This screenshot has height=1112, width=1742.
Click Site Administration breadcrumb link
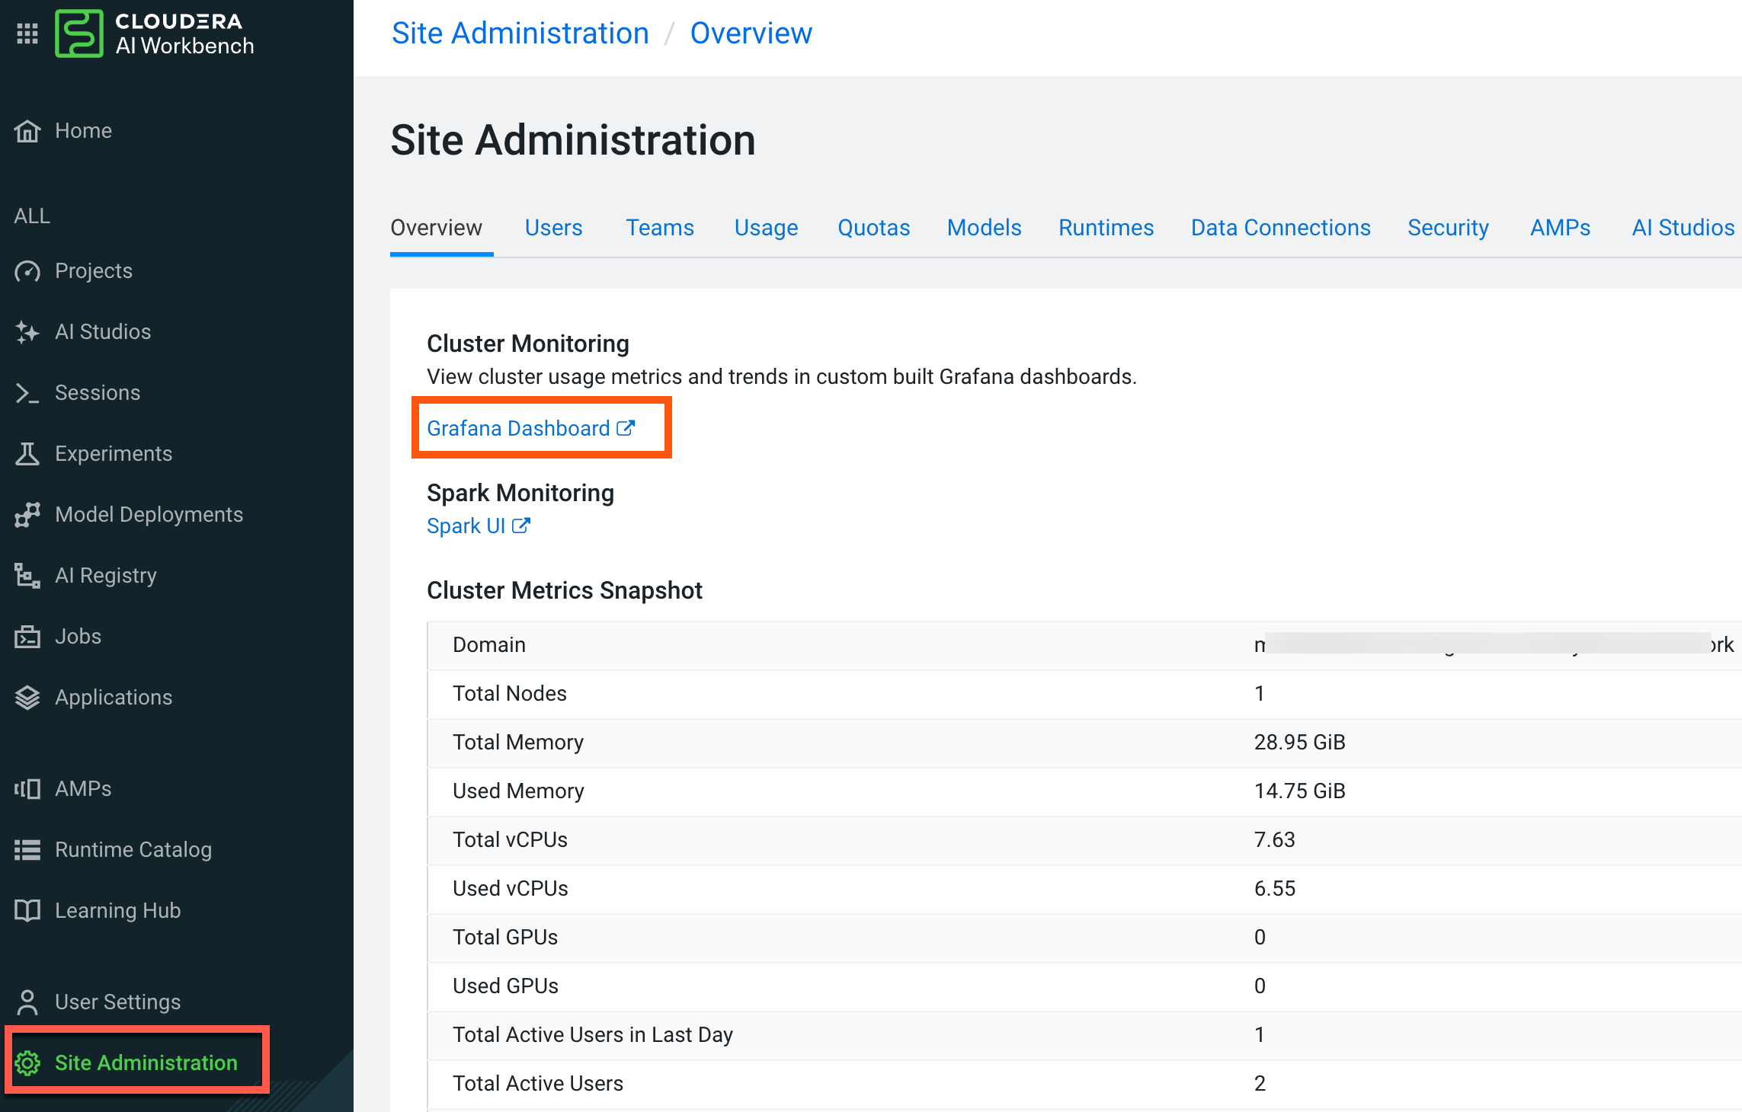tap(520, 34)
